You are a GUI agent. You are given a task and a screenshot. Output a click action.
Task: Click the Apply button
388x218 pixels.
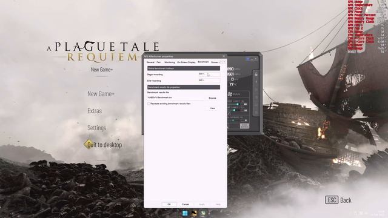(202, 205)
